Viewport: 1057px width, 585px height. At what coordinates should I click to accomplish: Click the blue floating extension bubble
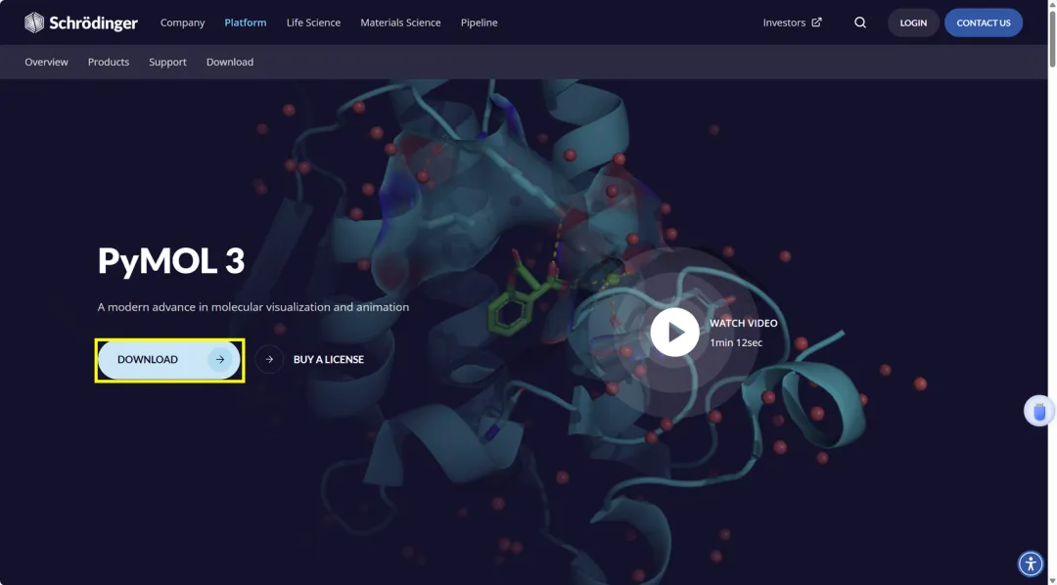[1039, 411]
